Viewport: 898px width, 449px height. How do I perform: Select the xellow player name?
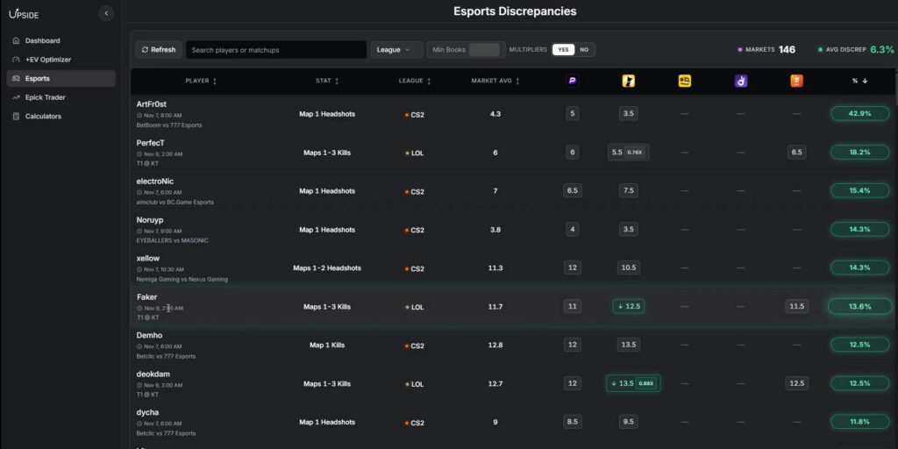coord(147,259)
